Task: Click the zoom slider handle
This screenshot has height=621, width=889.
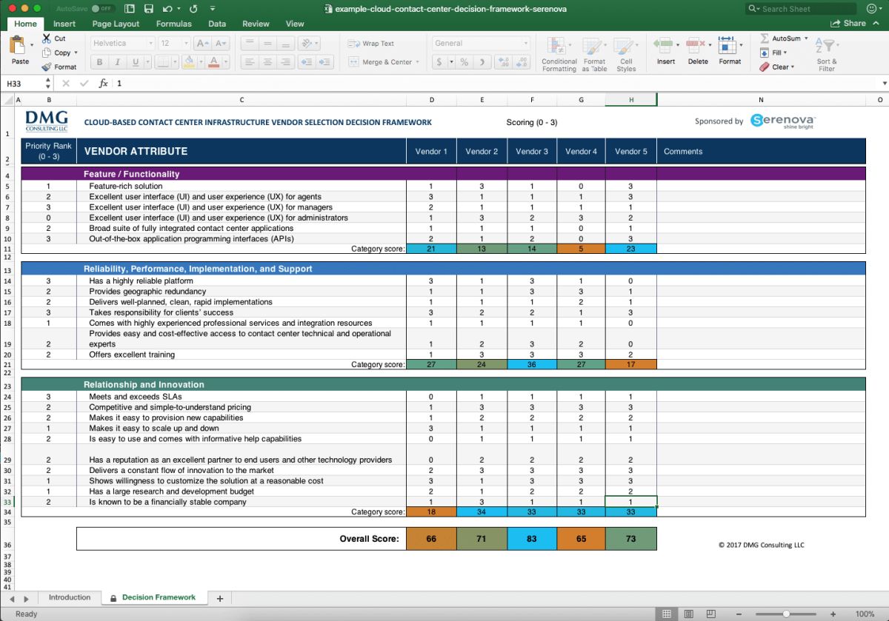Action: coord(786,614)
